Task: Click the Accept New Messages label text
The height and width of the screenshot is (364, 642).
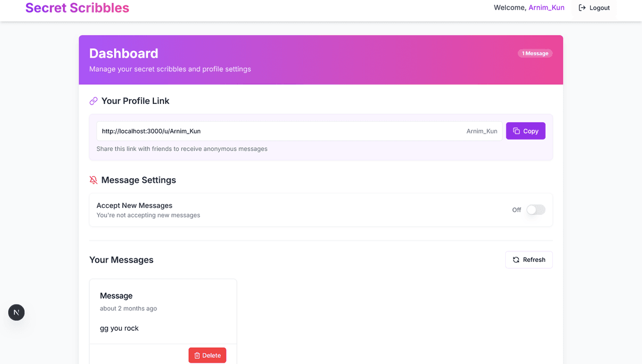Action: click(134, 205)
